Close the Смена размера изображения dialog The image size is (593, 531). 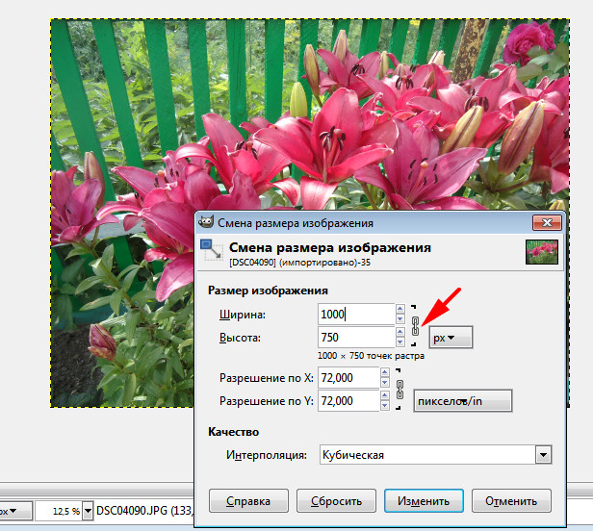(547, 222)
